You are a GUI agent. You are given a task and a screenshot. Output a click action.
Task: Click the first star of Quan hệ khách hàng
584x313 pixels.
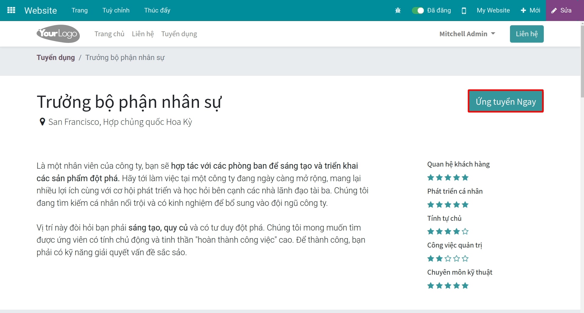pyautogui.click(x=431, y=178)
